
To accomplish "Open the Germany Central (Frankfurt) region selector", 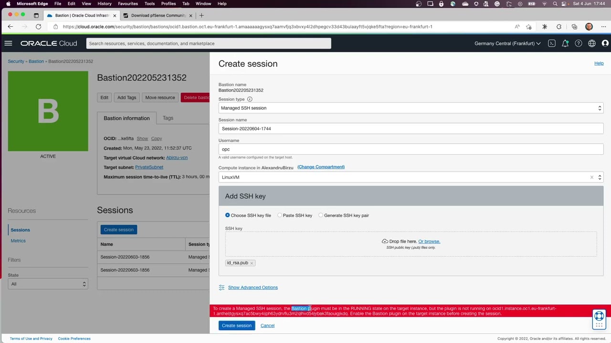I will 507,43.
